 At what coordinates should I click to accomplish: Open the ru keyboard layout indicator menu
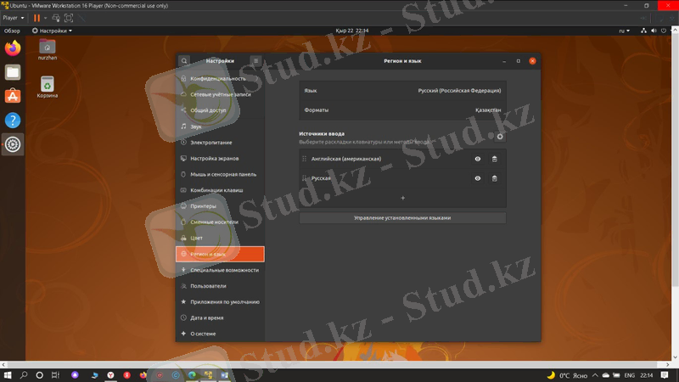(624, 31)
